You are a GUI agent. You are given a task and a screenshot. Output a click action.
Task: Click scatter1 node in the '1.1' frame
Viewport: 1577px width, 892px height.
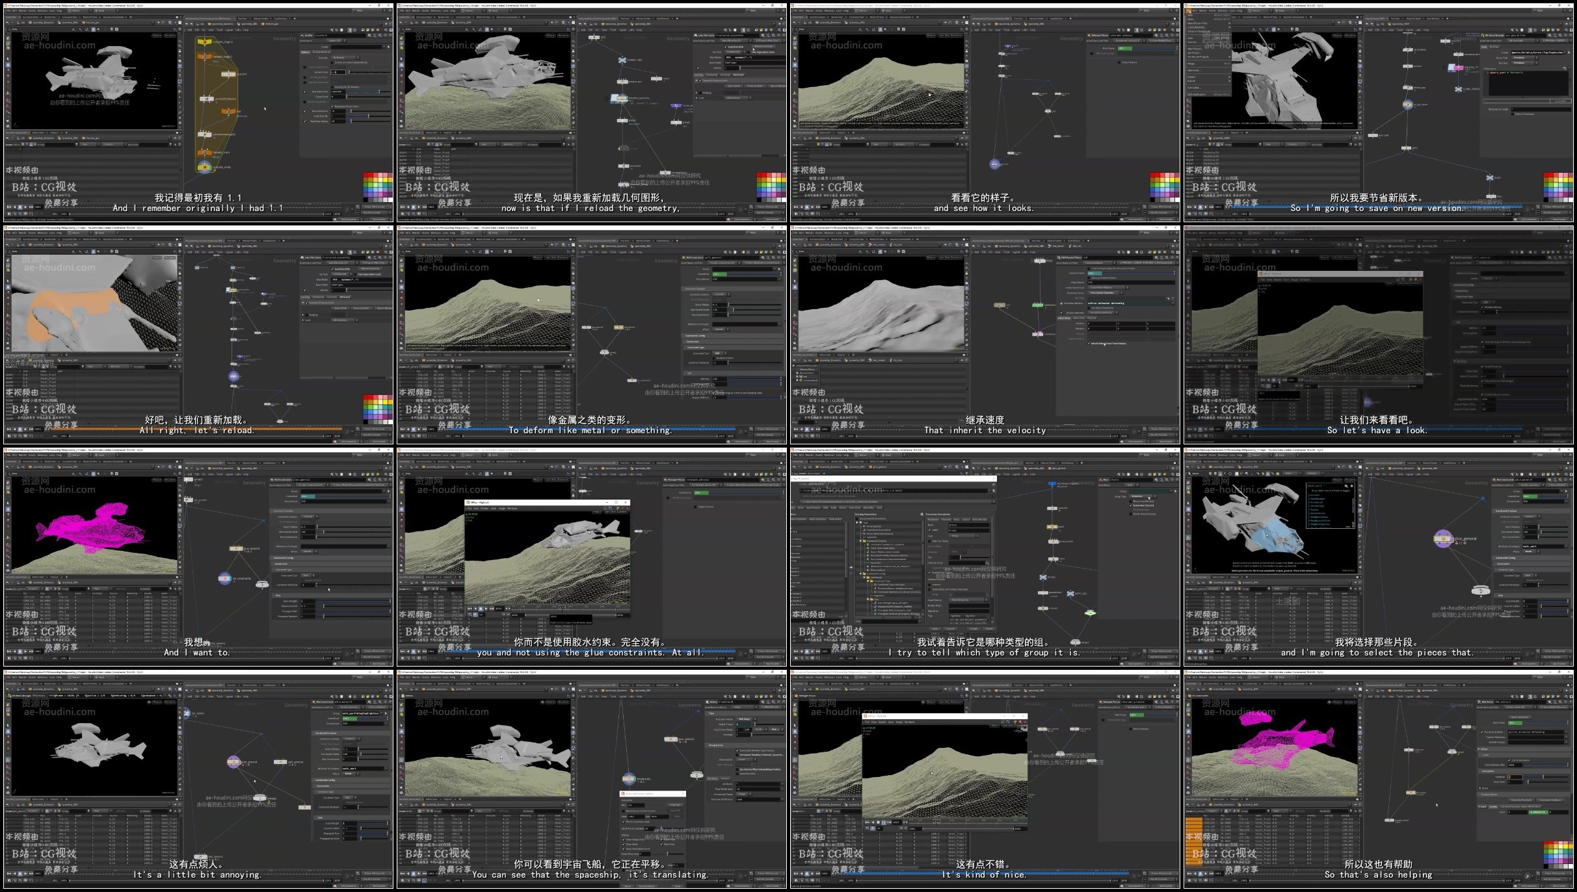point(228,74)
